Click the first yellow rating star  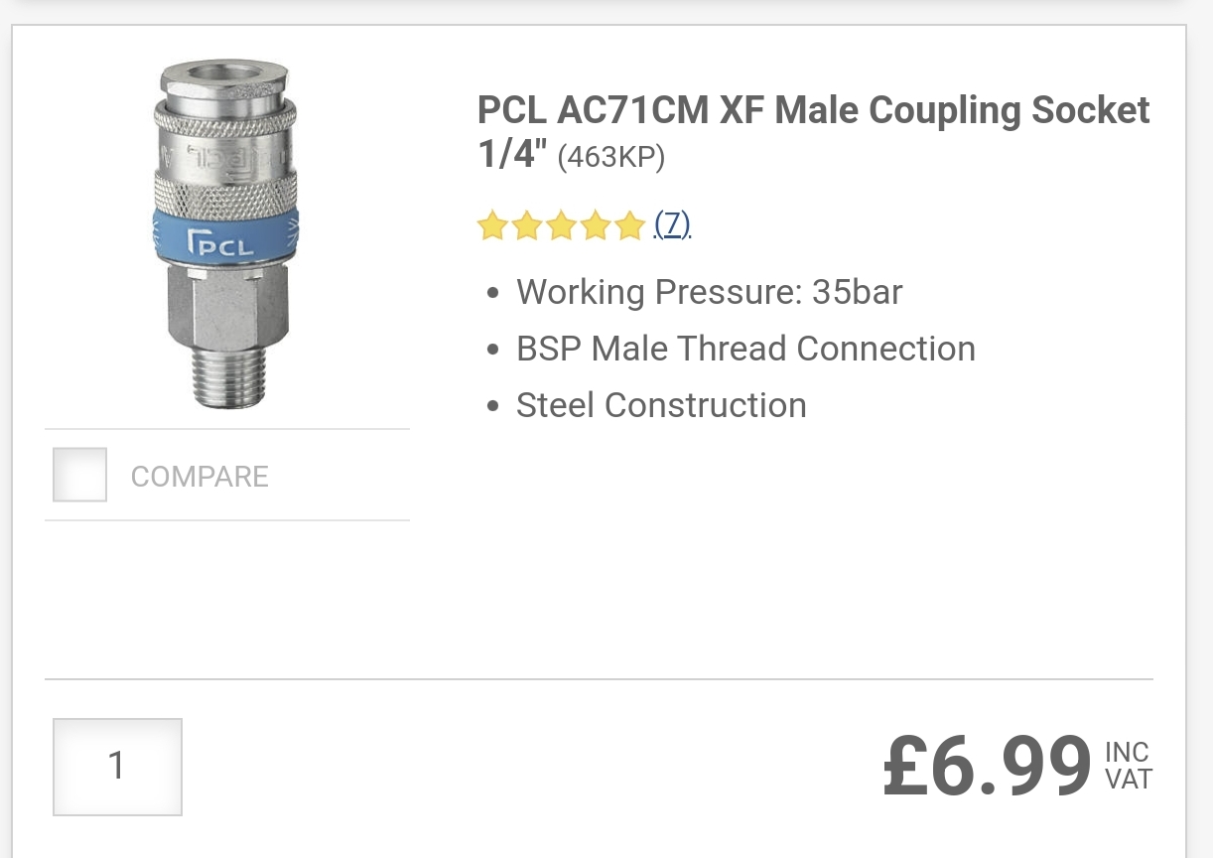coord(492,226)
